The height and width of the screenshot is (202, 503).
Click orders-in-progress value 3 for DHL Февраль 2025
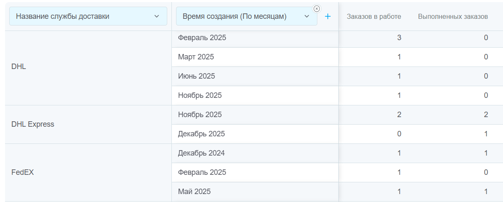(399, 38)
